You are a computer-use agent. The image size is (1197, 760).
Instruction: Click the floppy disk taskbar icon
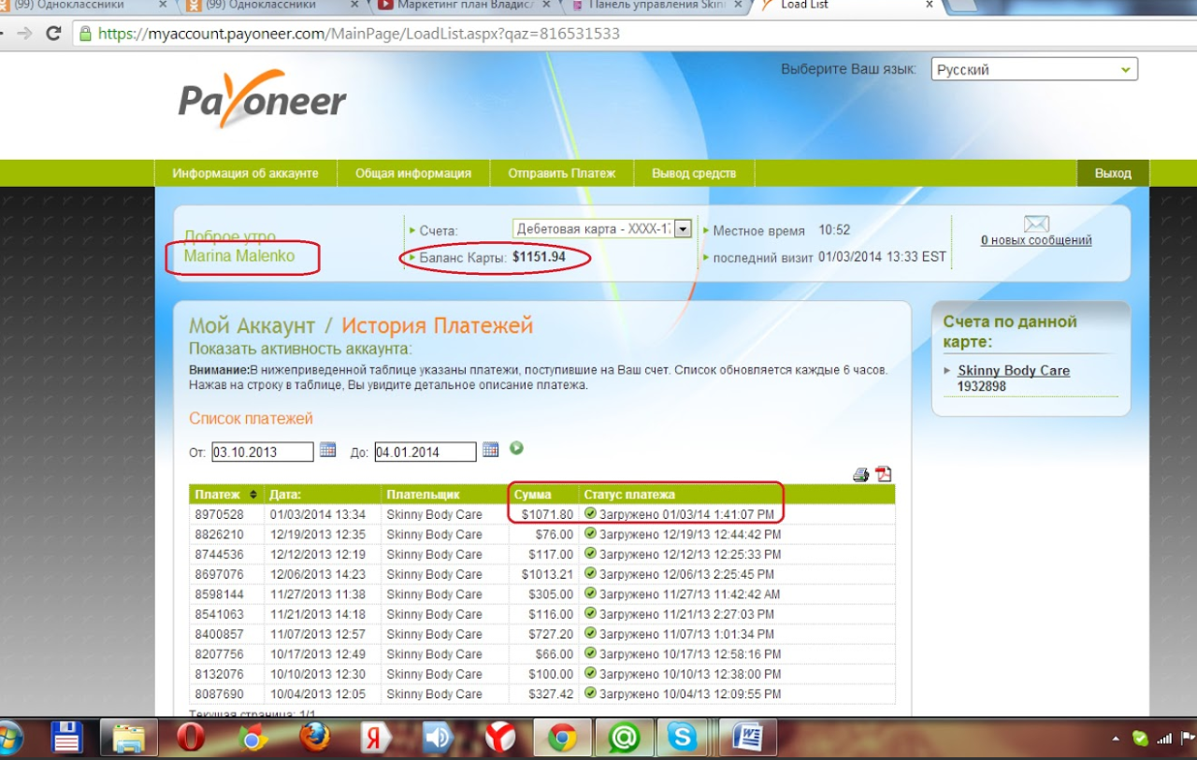tap(68, 738)
